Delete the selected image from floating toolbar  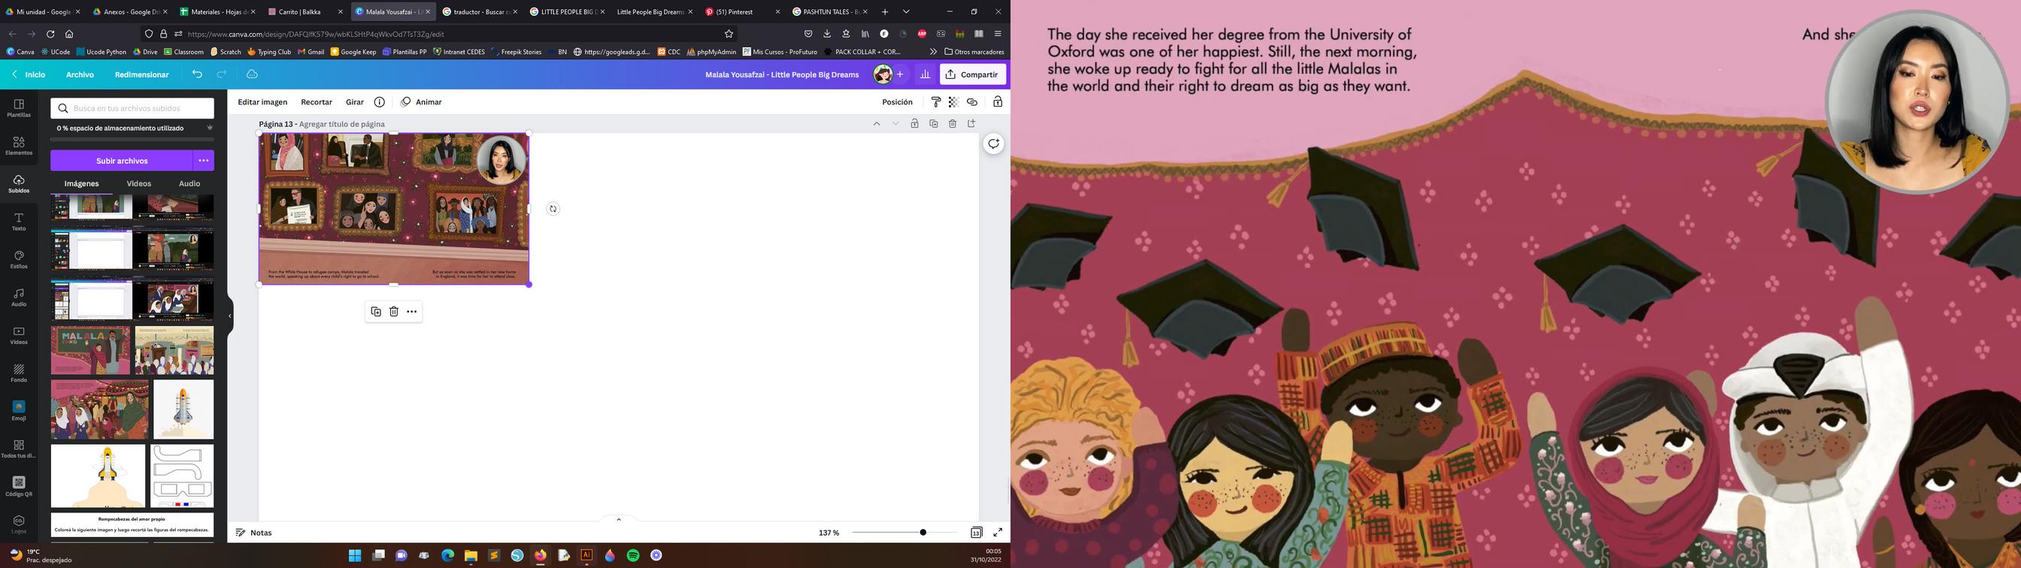coord(394,312)
